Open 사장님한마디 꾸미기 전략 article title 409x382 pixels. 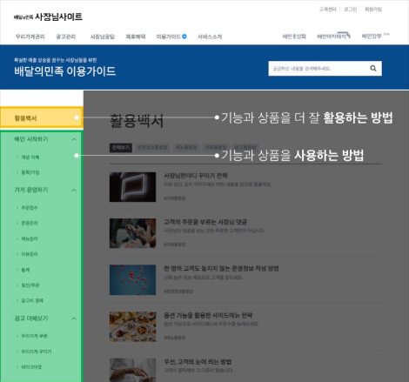(x=196, y=176)
